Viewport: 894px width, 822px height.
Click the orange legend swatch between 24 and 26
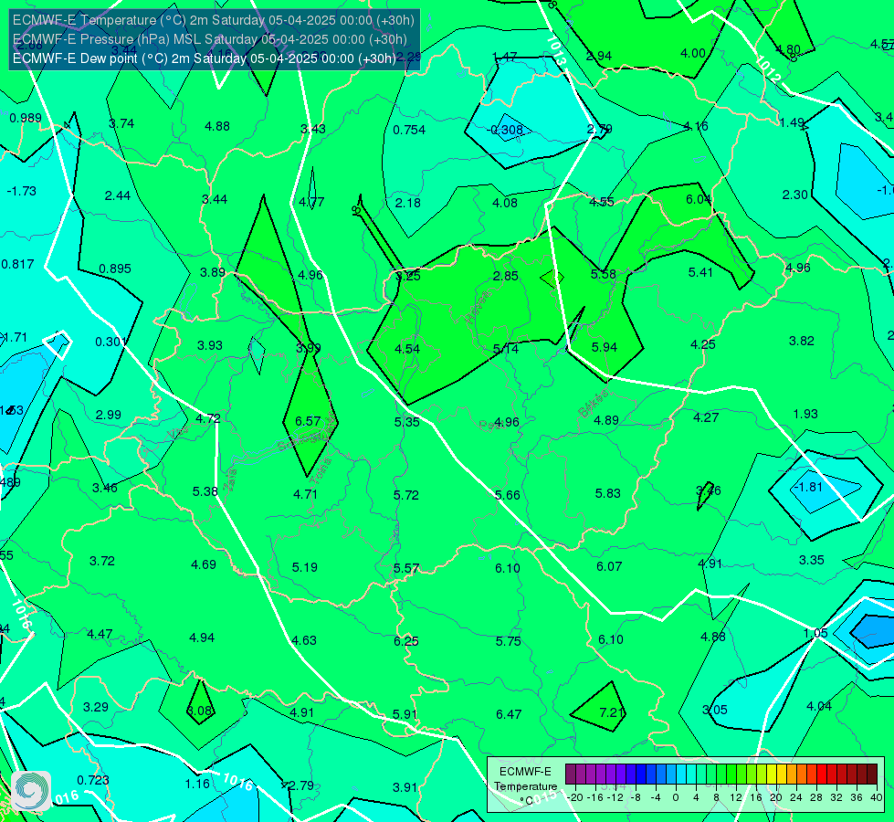tap(802, 775)
